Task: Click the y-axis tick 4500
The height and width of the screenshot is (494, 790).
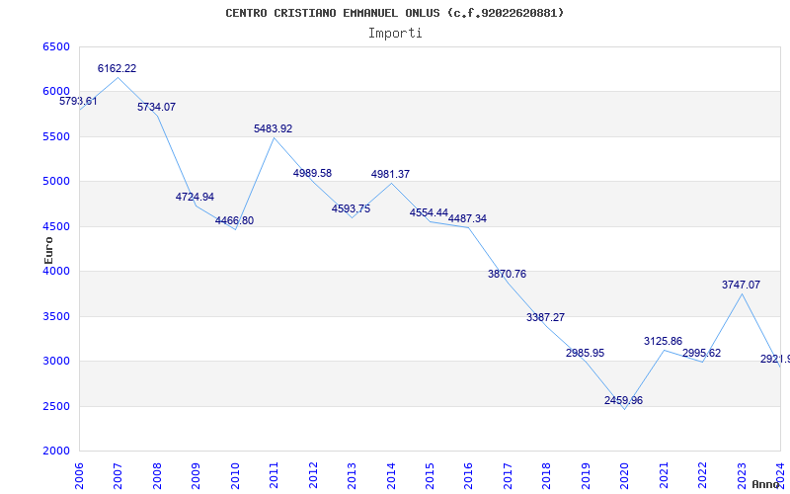Action: pyautogui.click(x=56, y=226)
